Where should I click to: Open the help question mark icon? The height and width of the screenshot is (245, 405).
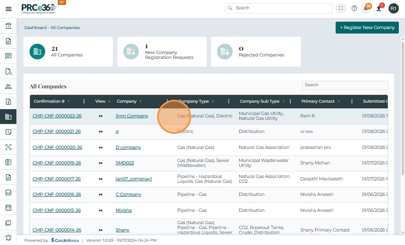coord(354,8)
